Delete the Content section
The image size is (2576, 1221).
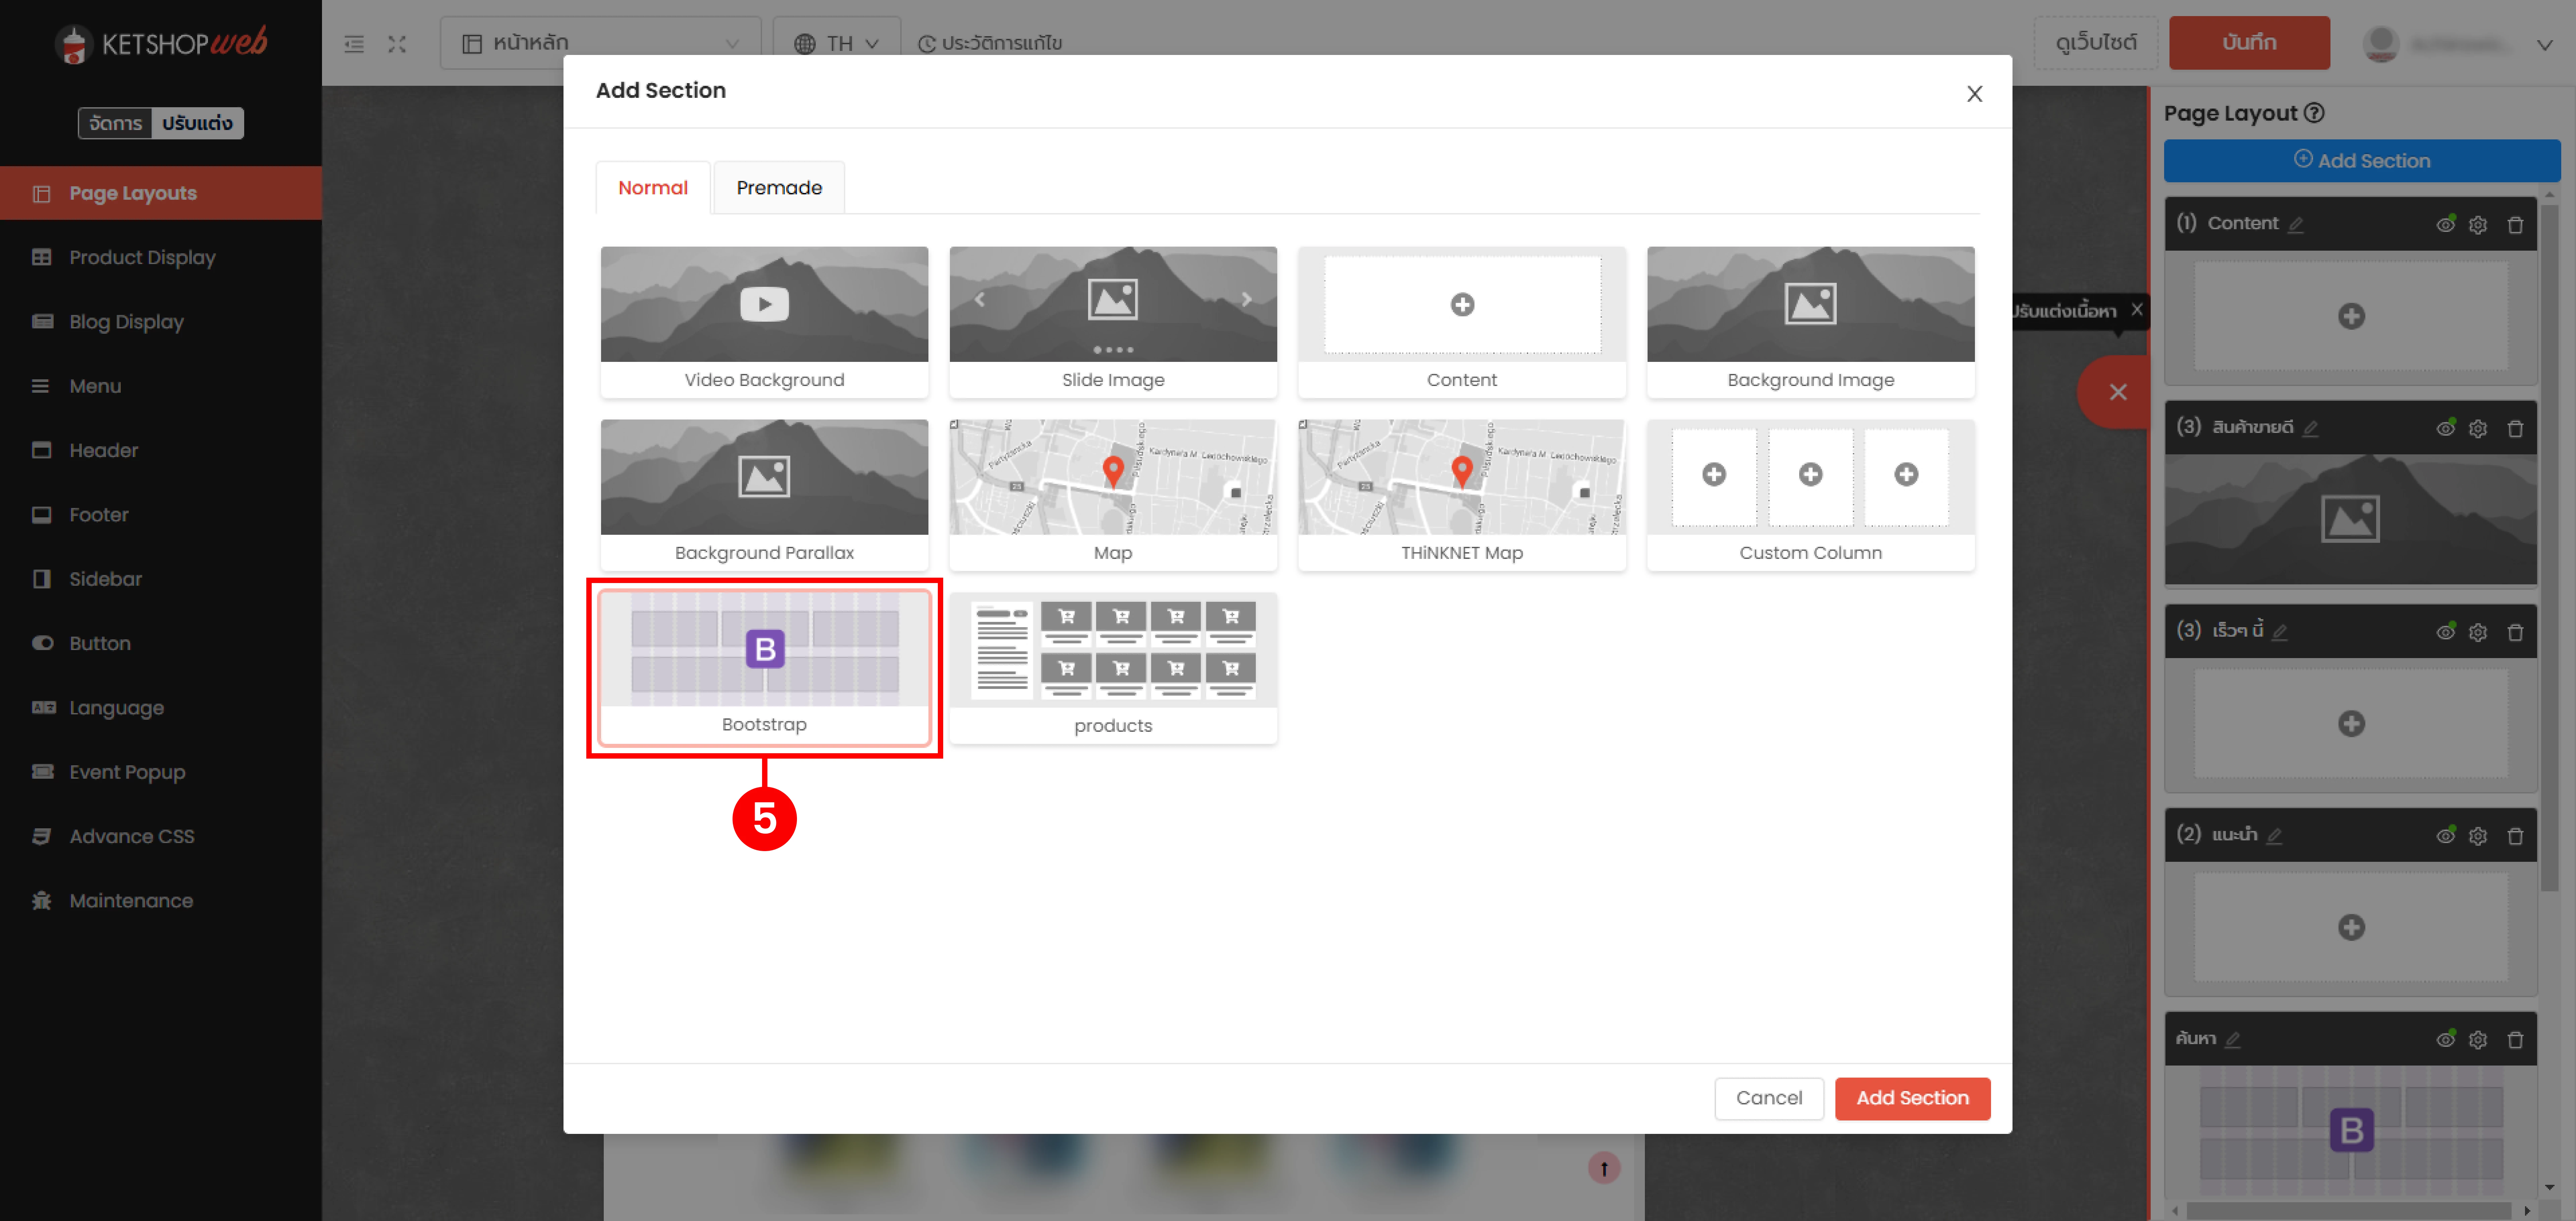click(x=2515, y=225)
